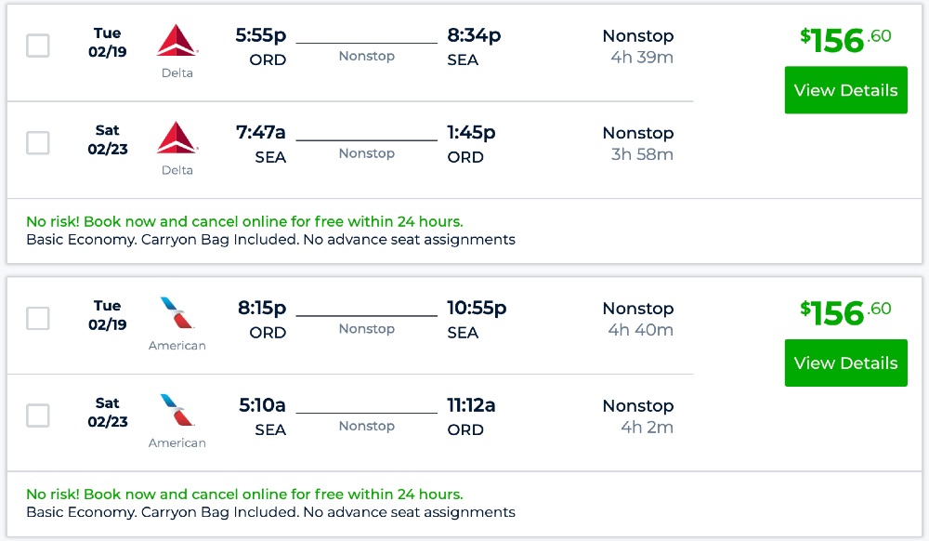Screen dimensions: 929x541
Task: Click the 10:55p SEA arrival time
Action: point(477,308)
